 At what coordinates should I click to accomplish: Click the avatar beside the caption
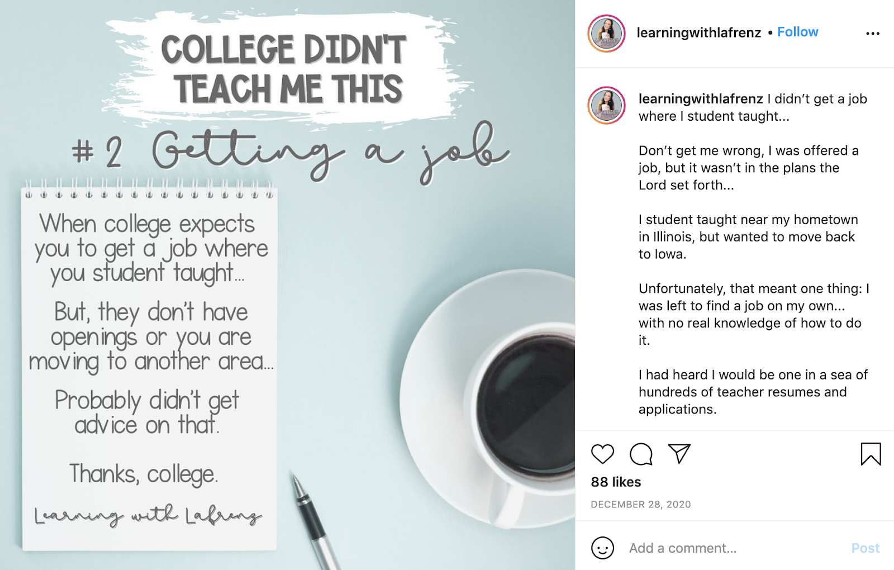pos(606,106)
